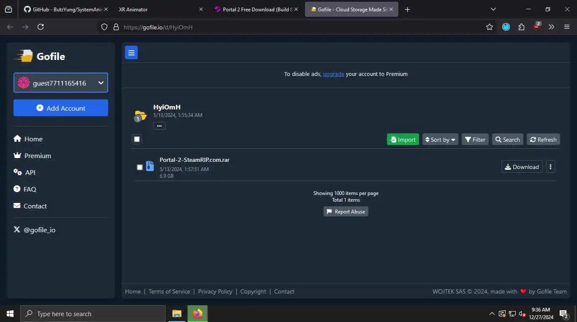Tick the select-all checkbox above the file list
This screenshot has height=322, width=577.
pyautogui.click(x=137, y=139)
